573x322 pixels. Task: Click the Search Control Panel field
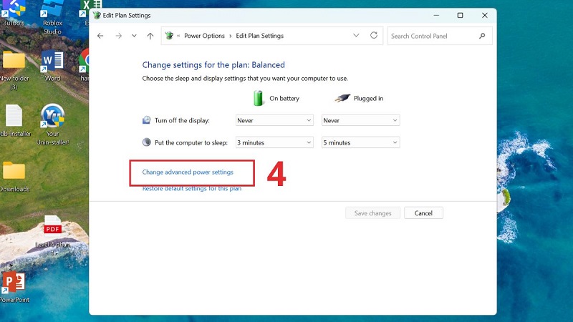[x=433, y=36]
